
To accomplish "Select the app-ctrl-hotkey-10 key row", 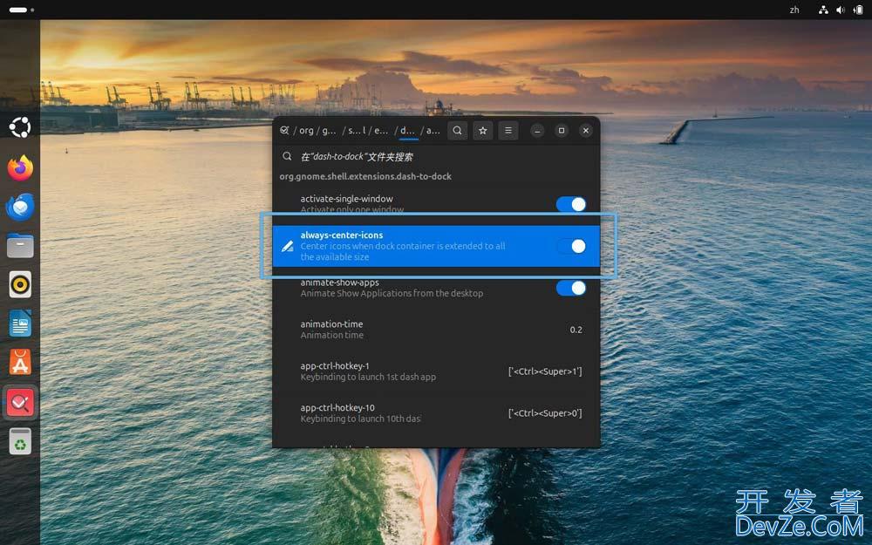I will tap(436, 412).
